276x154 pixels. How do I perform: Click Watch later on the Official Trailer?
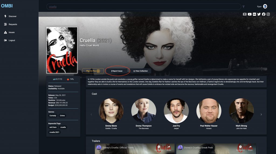point(159,148)
